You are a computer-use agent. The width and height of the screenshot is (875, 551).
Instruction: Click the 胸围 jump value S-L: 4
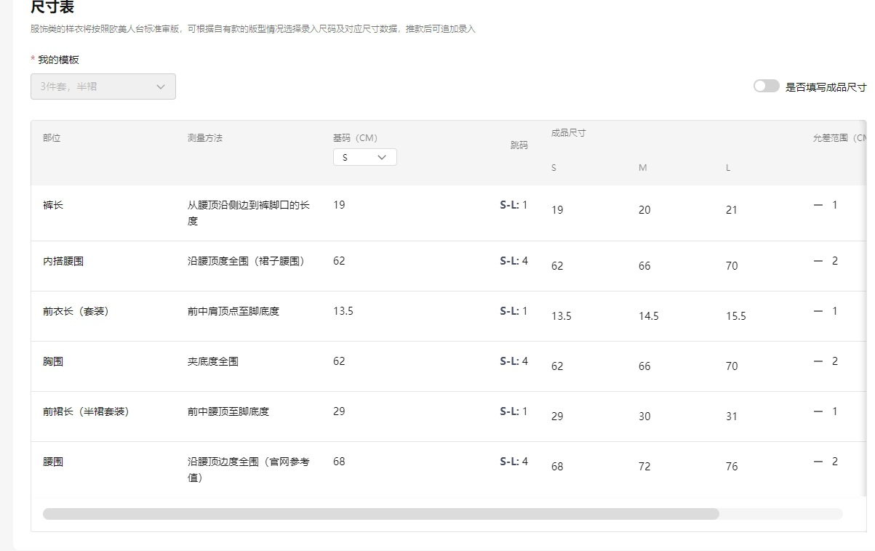coord(514,361)
